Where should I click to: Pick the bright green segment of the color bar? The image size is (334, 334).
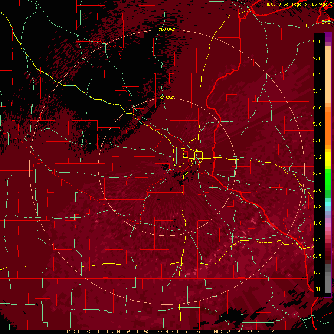328,179
